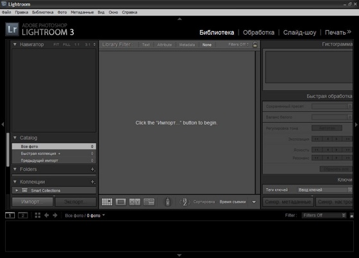This screenshot has height=258, width=359.
Task: Expand the Smart Collections tree row
Action: (x=17, y=190)
